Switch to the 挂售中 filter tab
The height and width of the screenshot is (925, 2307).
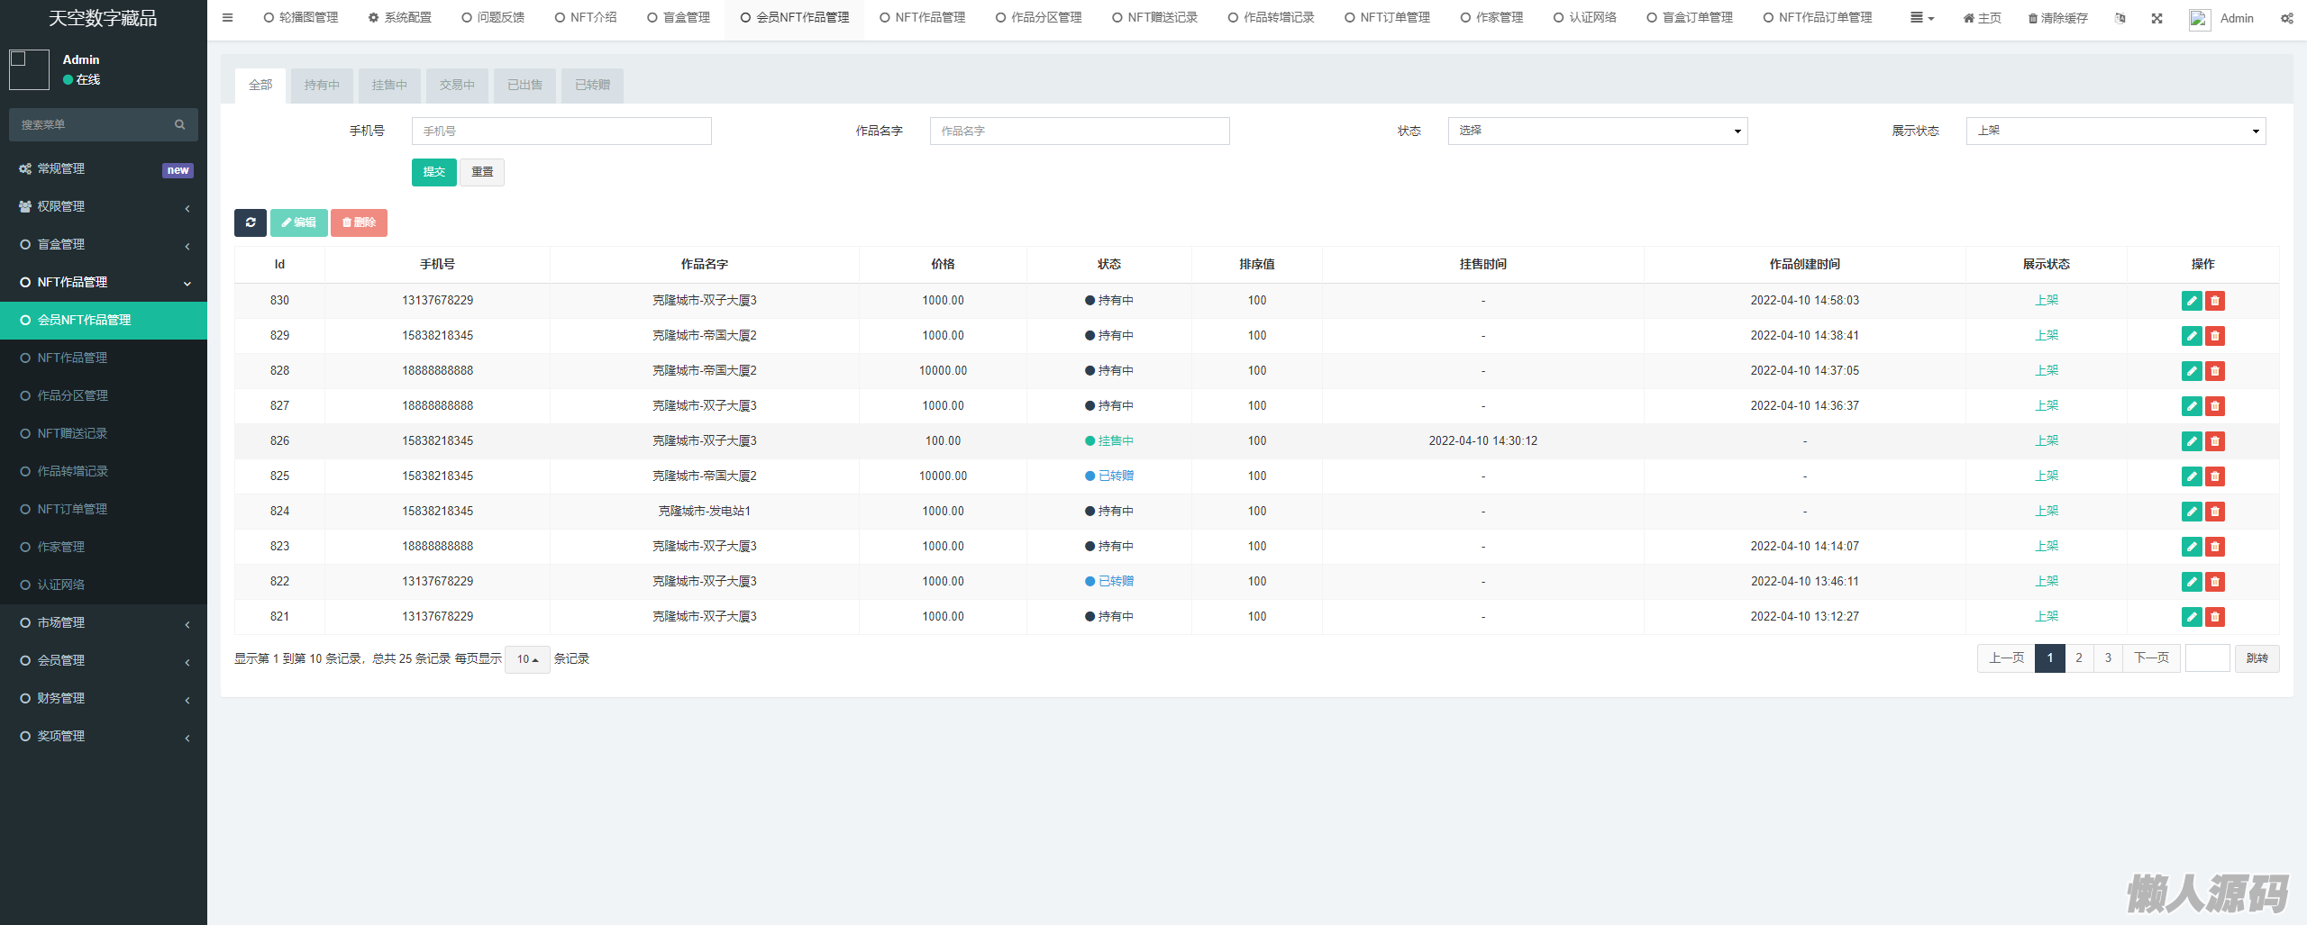click(389, 85)
